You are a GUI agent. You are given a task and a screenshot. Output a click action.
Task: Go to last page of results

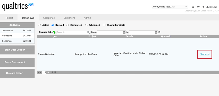point(55,72)
